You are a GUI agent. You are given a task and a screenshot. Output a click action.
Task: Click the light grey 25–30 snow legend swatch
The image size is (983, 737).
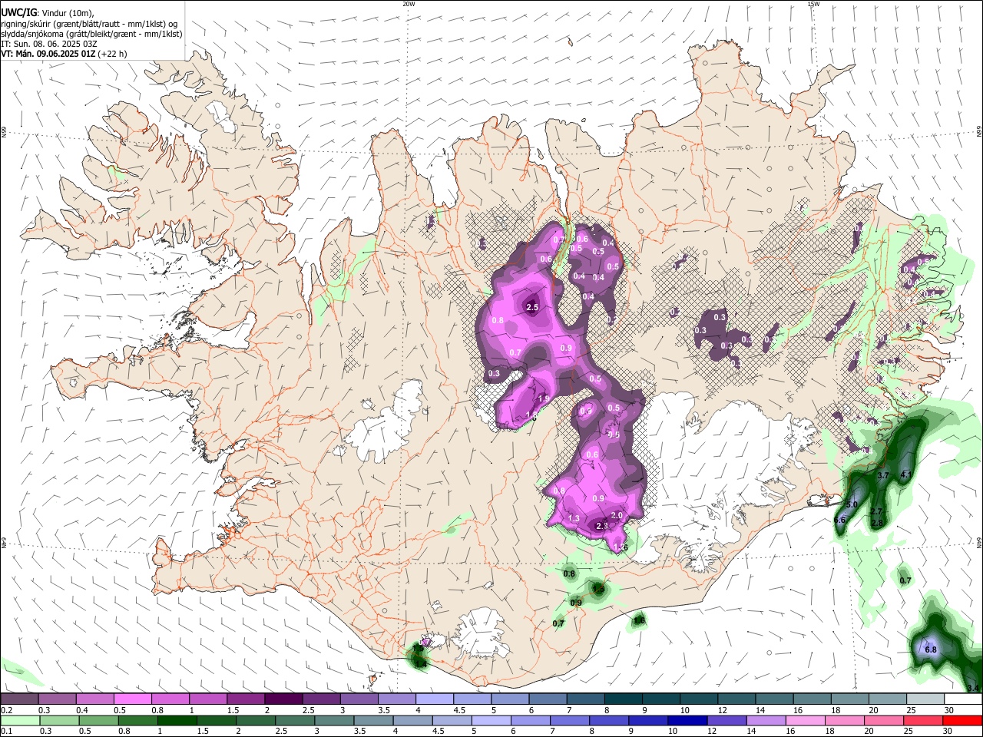coord(925,699)
